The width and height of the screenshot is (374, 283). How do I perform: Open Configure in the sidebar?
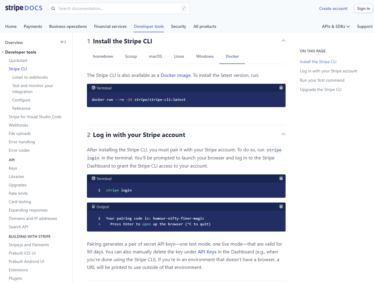point(21,100)
